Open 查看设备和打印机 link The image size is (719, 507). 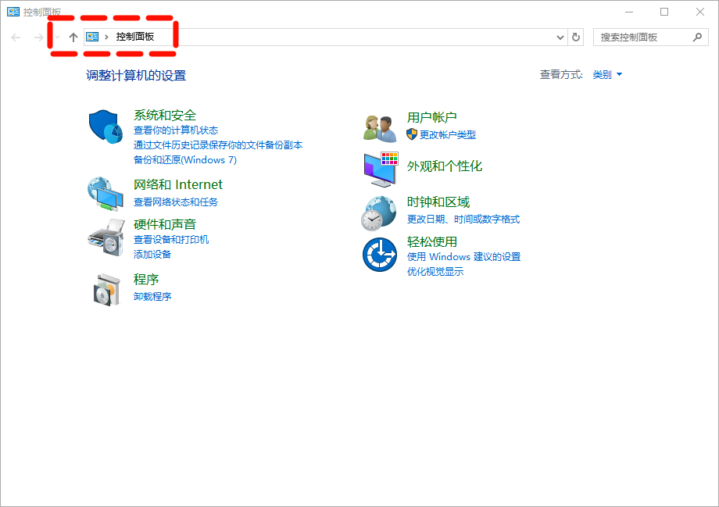tap(171, 239)
